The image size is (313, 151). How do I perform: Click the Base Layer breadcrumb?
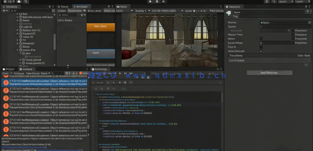pyautogui.click(x=94, y=11)
